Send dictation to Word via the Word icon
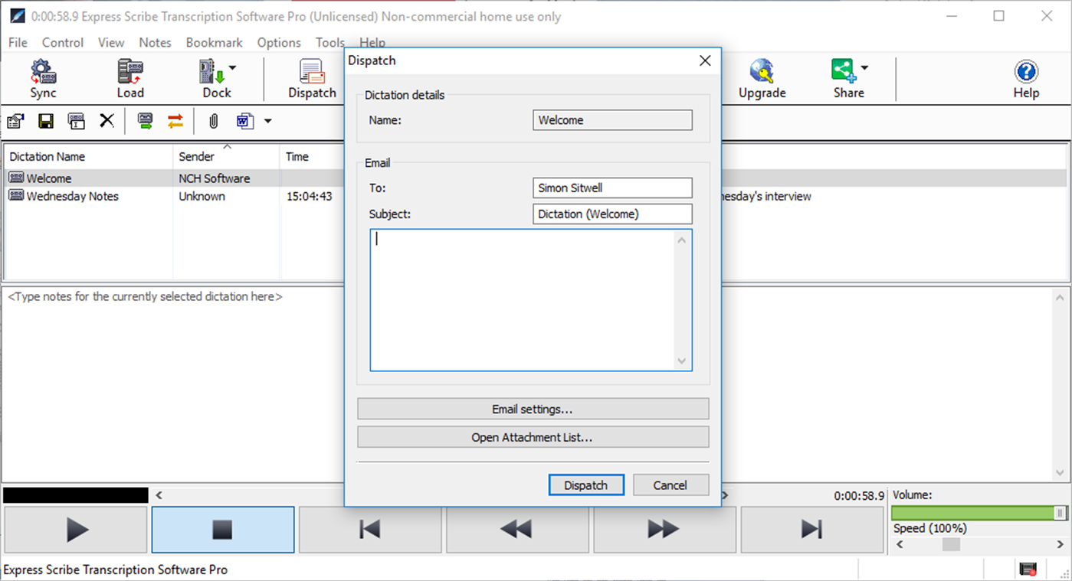The width and height of the screenshot is (1072, 581). tap(243, 121)
